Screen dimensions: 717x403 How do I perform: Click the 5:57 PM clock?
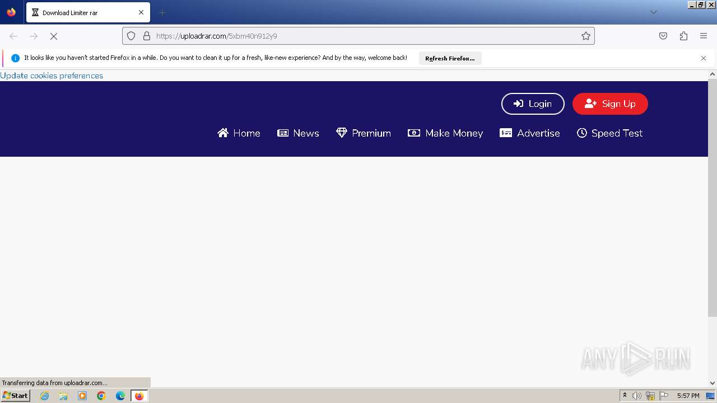pyautogui.click(x=688, y=396)
